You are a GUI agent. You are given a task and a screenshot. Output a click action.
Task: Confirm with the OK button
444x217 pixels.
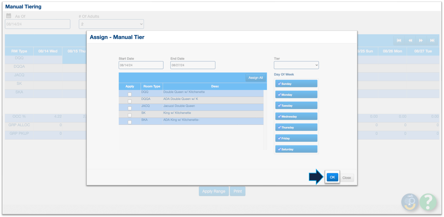pos(332,177)
